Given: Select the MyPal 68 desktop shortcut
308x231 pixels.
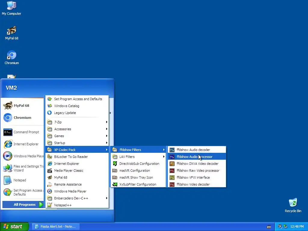Looking at the screenshot, I should coord(12,33).
